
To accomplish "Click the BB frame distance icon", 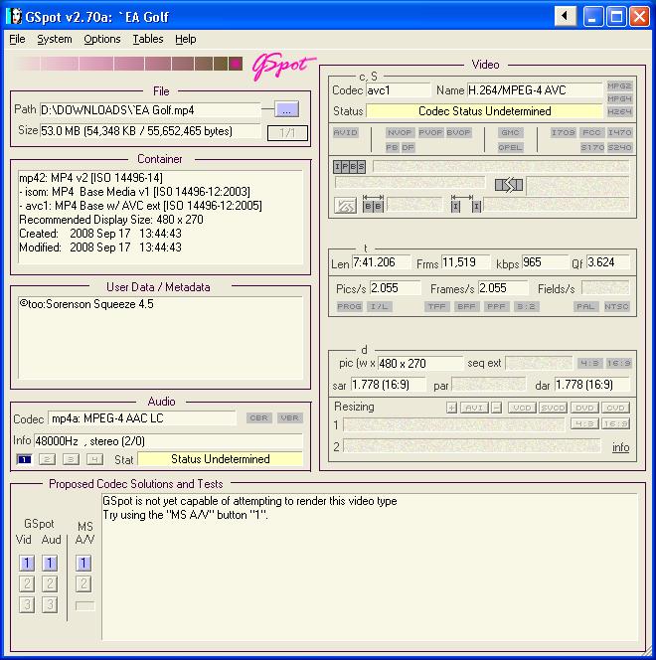I will [373, 204].
